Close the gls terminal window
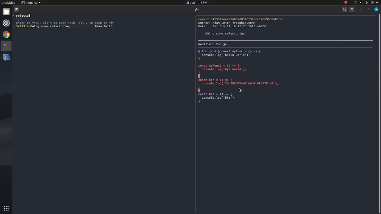381x214 pixels. pos(376,10)
